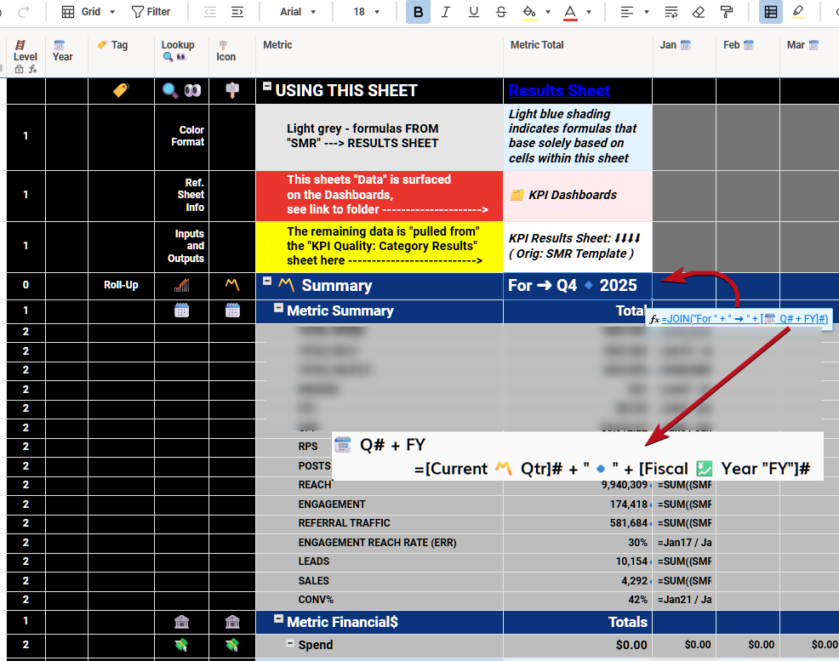Screen dimensions: 839x661
Task: Click Icon column money icon in Spend row
Action: [x=232, y=645]
